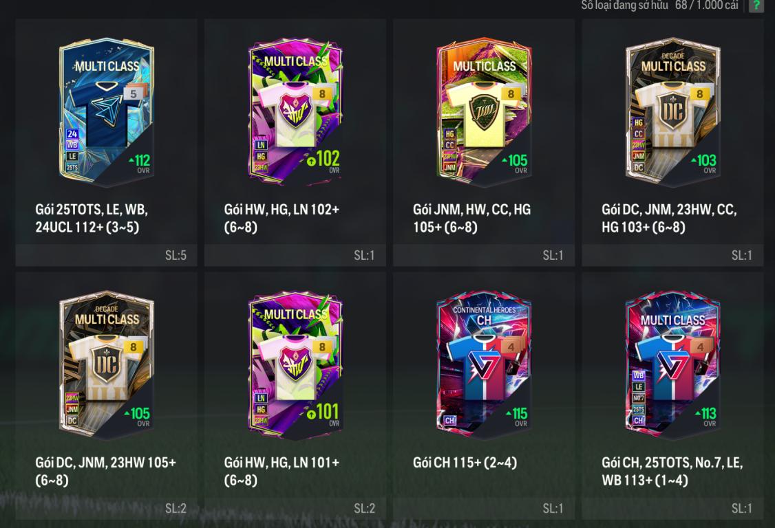This screenshot has height=528, width=775.
Task: Select the HW, HG, LN 102+ pack card
Action: point(295,112)
